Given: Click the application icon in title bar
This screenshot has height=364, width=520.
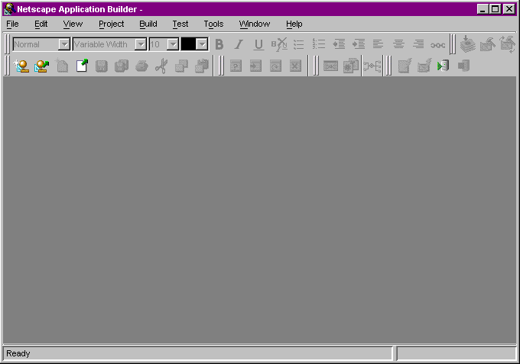Looking at the screenshot, I should 9,9.
